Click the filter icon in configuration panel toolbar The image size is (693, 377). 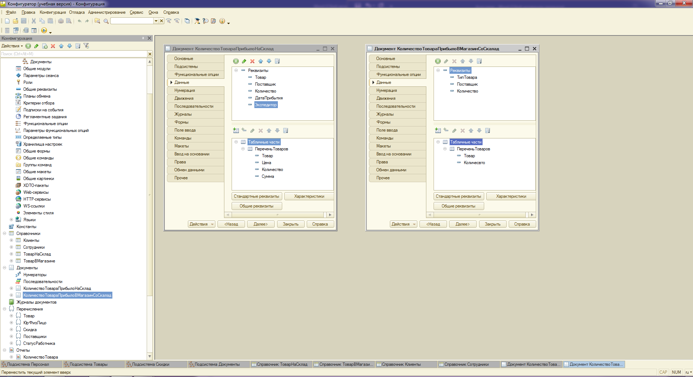(x=86, y=46)
